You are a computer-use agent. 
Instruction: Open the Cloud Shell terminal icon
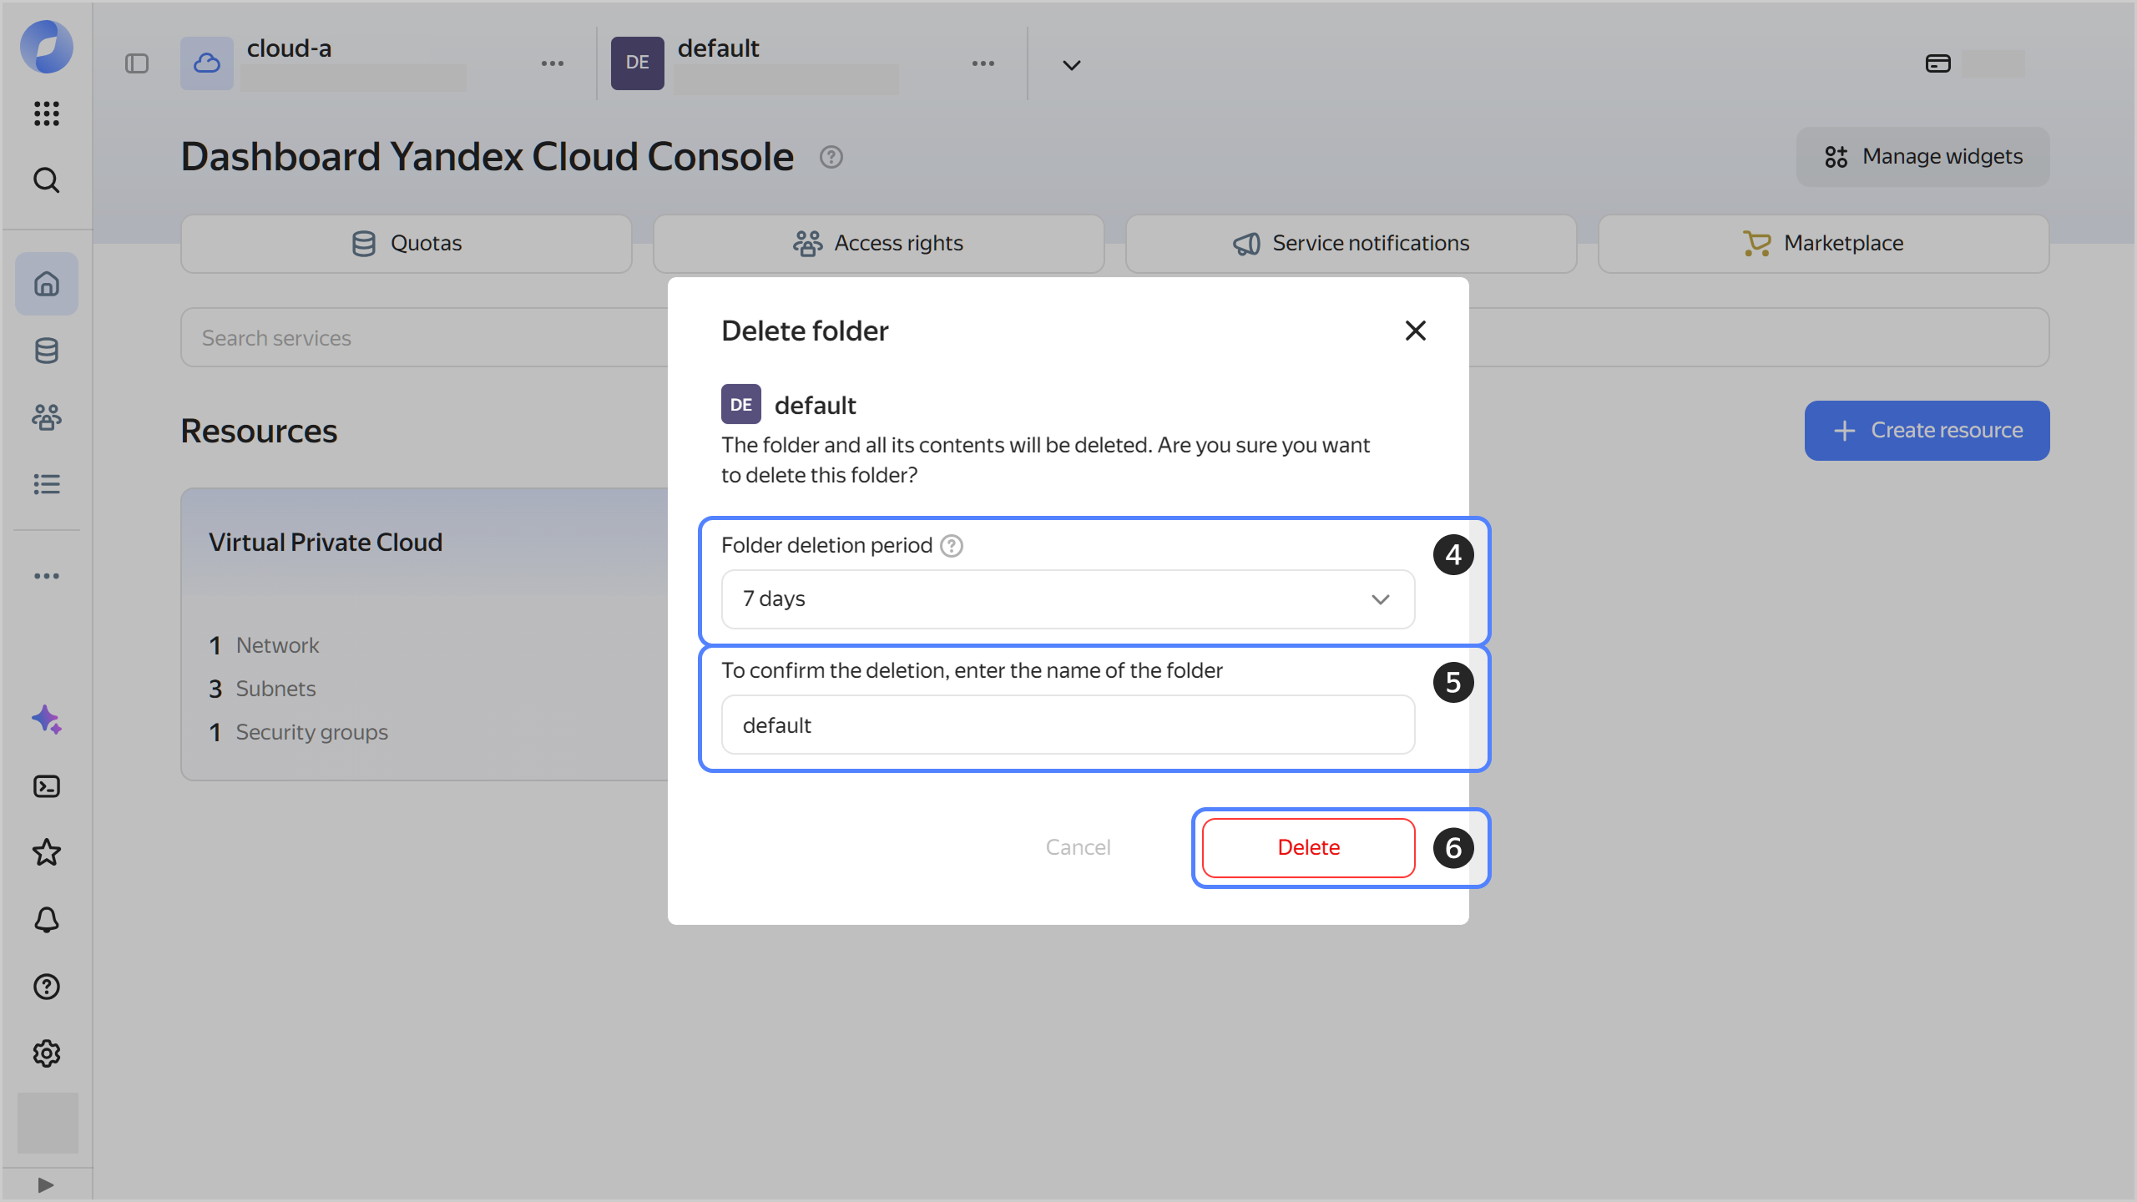click(47, 786)
